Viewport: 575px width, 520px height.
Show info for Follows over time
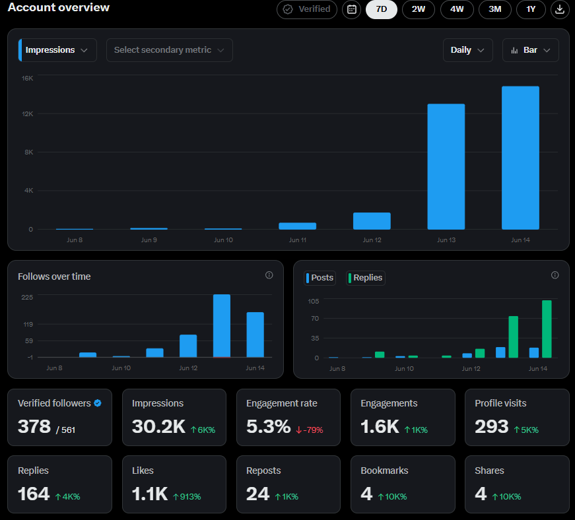point(269,275)
